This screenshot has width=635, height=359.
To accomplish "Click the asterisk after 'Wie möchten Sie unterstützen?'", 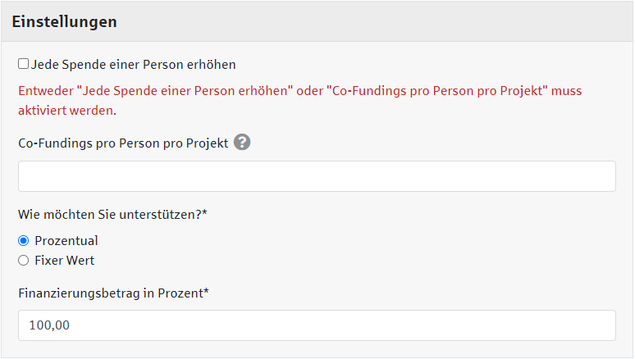I will point(204,213).
